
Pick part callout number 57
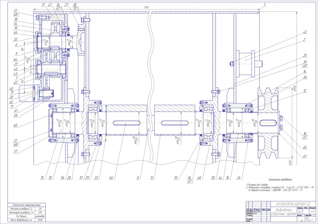pyautogui.click(x=16, y=152)
